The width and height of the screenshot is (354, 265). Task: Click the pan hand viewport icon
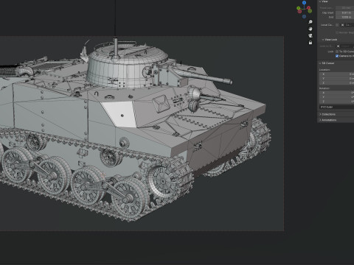[x=310, y=29]
